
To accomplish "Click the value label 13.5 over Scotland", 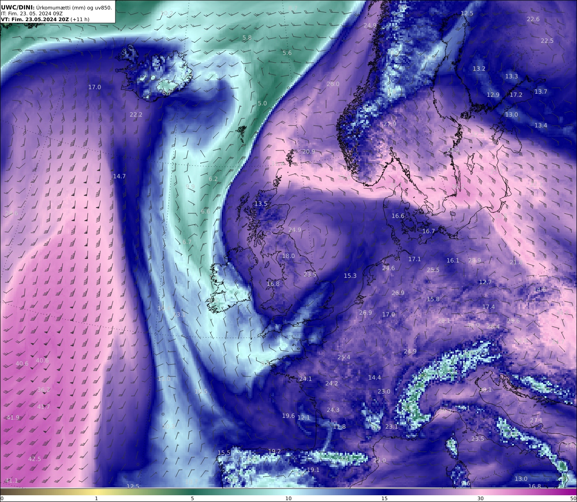I will pyautogui.click(x=261, y=204).
